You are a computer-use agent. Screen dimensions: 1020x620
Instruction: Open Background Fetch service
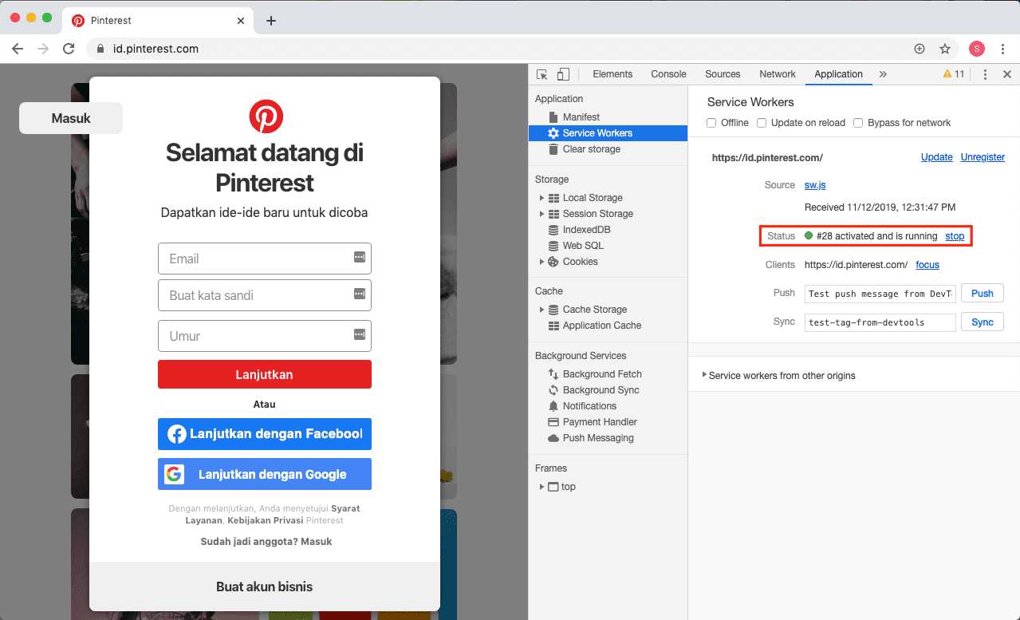point(594,374)
